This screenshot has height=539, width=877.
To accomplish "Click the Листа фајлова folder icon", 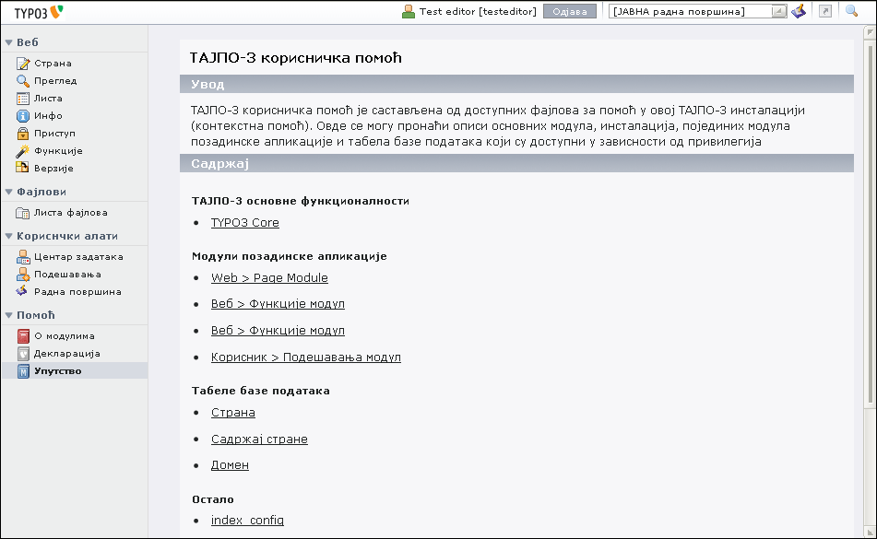I will click(x=23, y=213).
